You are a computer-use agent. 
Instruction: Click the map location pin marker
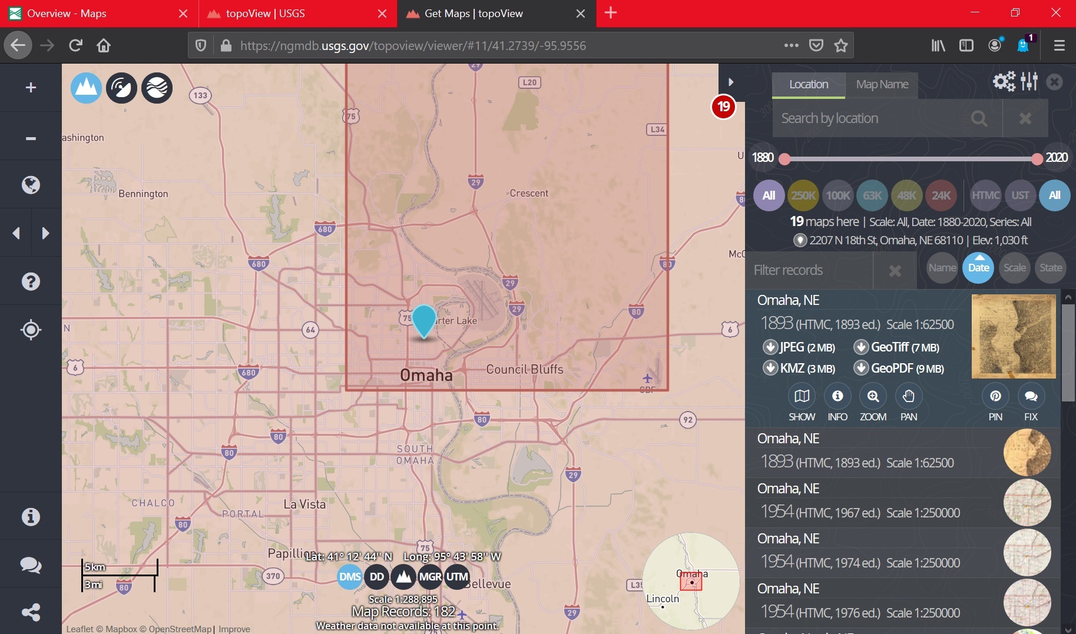pos(424,321)
